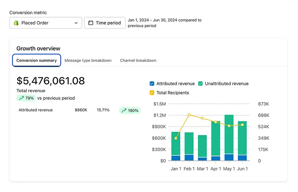Switch to the Channel breakdown tab
Viewport: 298px width, 192px height.
138,61
